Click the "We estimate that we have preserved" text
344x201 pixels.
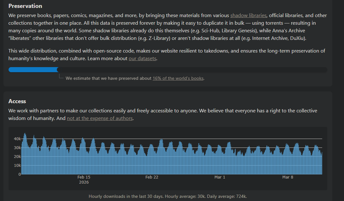point(109,78)
